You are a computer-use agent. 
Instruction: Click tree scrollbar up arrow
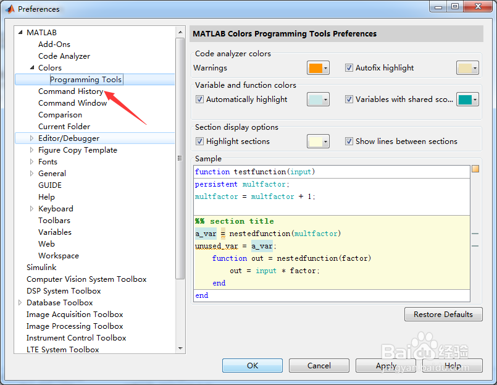180,32
